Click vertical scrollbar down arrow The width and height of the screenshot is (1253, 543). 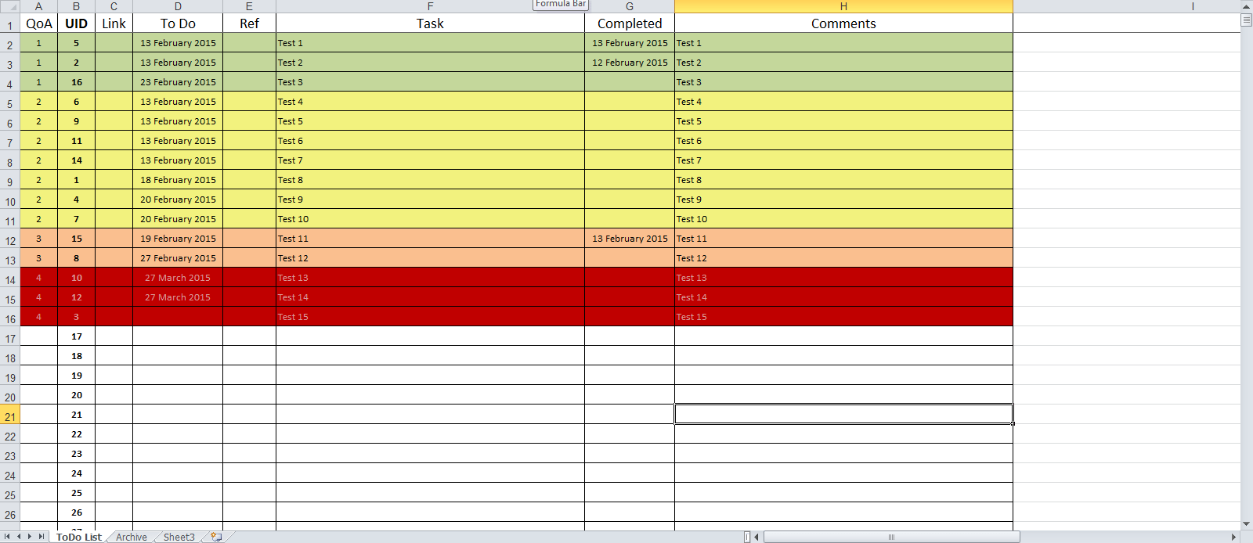pos(1247,524)
